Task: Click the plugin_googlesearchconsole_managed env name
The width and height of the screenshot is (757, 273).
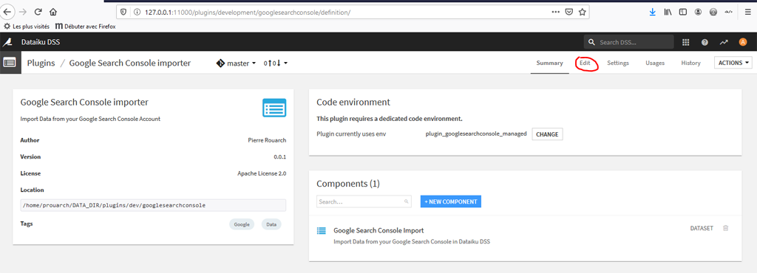Action: [476, 134]
